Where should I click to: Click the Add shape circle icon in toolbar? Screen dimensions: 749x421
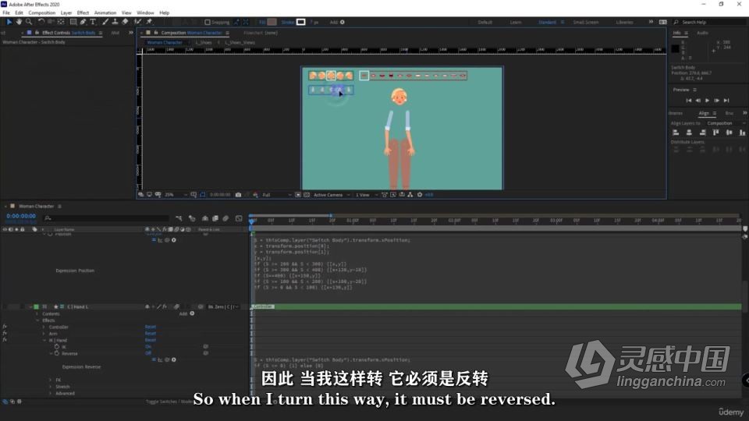click(x=342, y=22)
